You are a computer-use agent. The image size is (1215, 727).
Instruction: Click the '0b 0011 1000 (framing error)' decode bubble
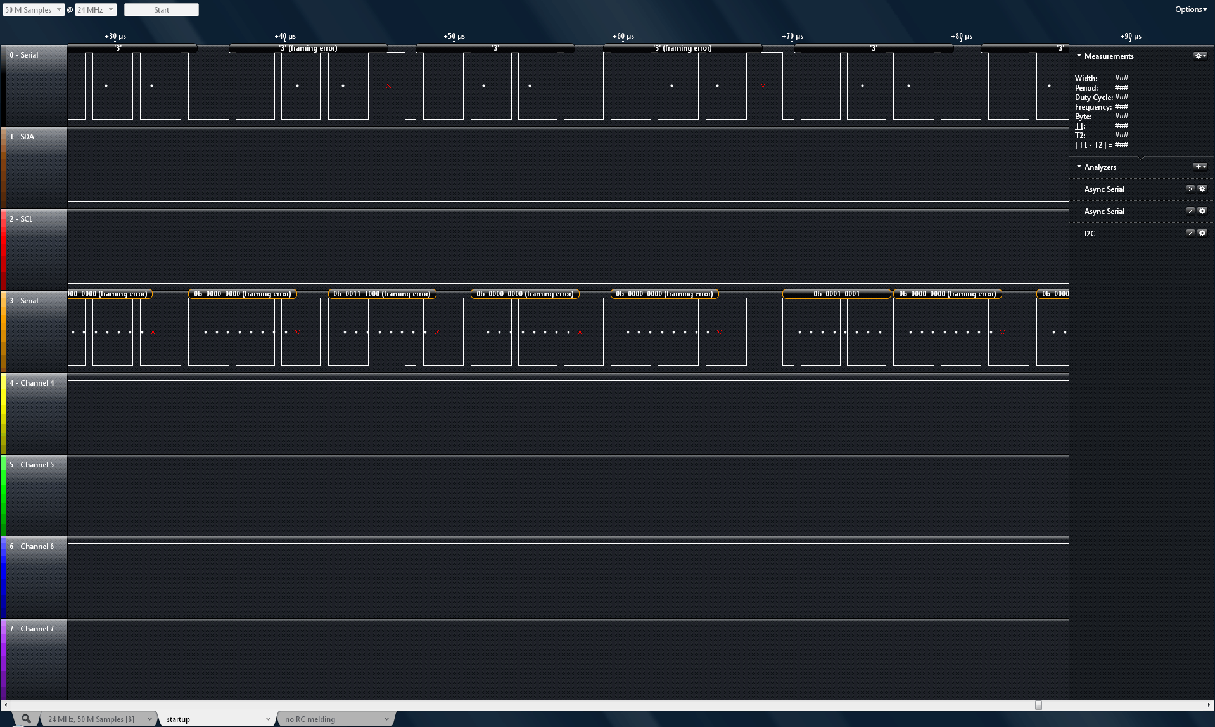tap(382, 294)
